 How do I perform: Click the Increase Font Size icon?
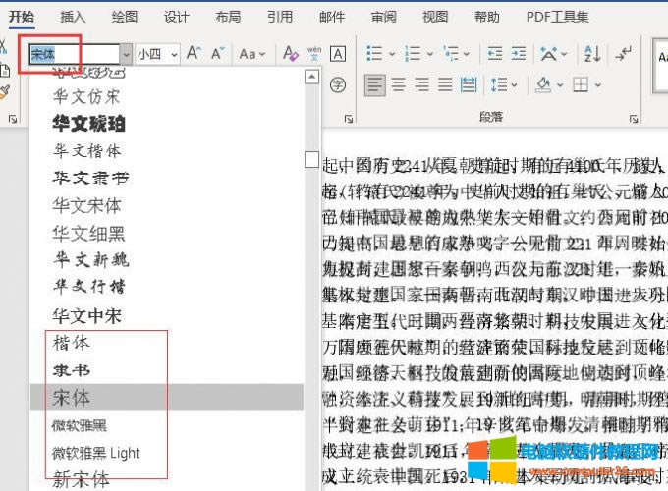194,54
